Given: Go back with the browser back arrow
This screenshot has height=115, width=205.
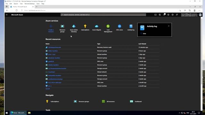Looking at the screenshot, I should tap(7, 11).
